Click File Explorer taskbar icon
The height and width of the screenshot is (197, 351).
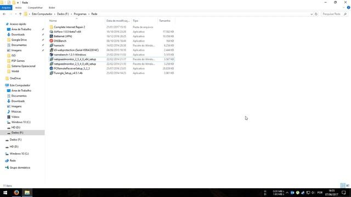[27, 193]
